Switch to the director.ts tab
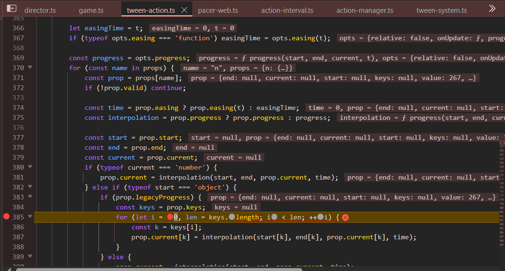The width and height of the screenshot is (505, 271). (40, 10)
